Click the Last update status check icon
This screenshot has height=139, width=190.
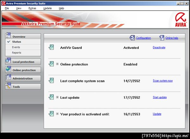(x=51, y=97)
